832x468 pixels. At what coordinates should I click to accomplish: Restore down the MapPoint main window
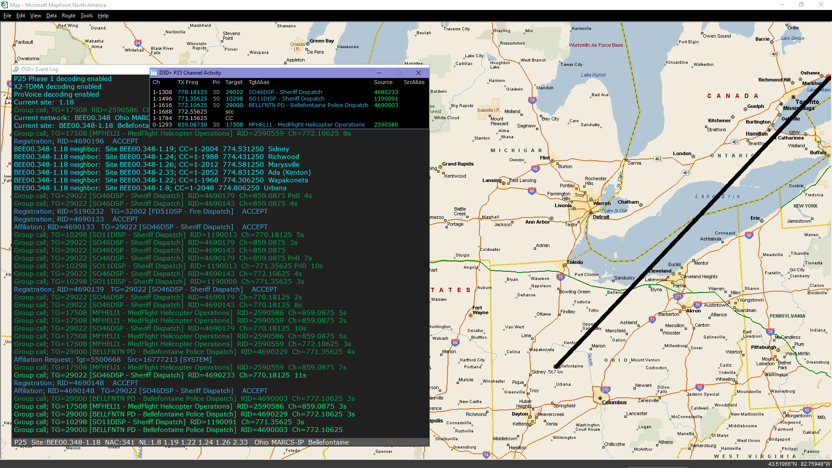(801, 5)
